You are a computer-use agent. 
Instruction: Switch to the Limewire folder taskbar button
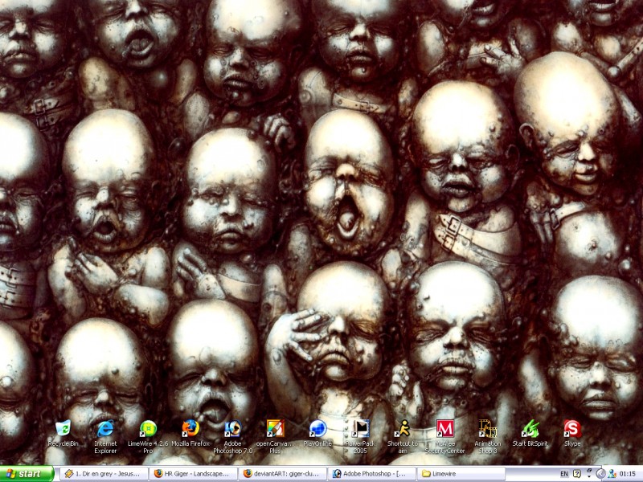461,474
